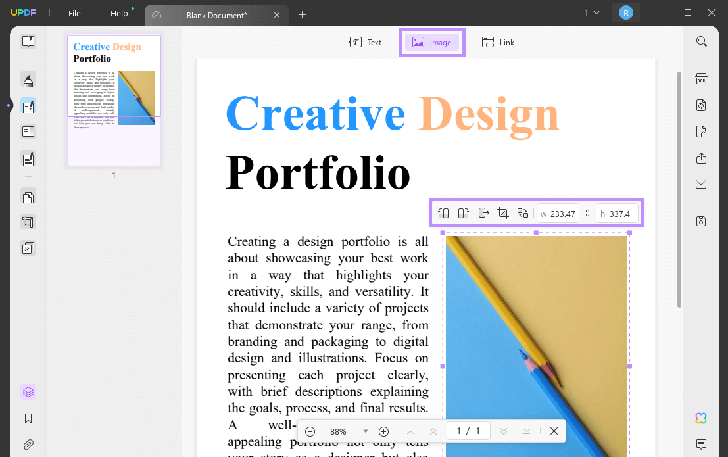Image resolution: width=728 pixels, height=457 pixels.
Task: Click the width field showing 233.47
Action: click(558, 214)
